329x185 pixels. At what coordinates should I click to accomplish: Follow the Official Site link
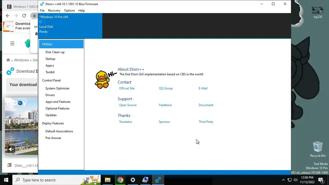pyautogui.click(x=127, y=88)
